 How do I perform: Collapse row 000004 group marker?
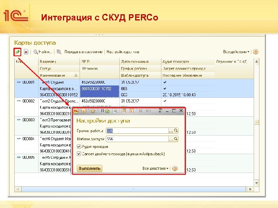[19, 139]
